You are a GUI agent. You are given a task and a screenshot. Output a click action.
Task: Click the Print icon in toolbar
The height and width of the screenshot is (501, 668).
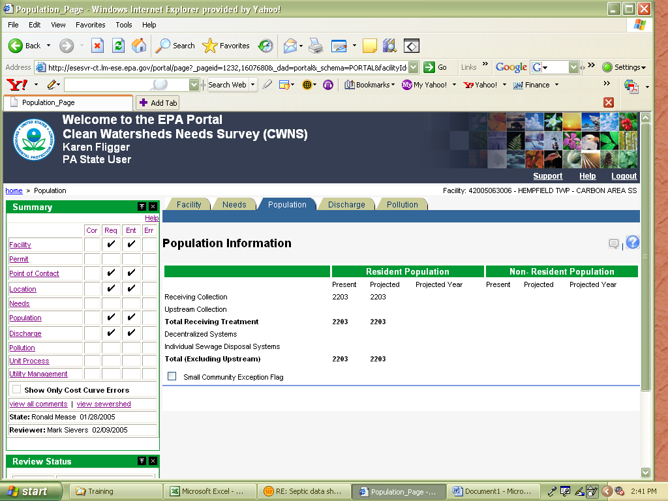point(316,46)
